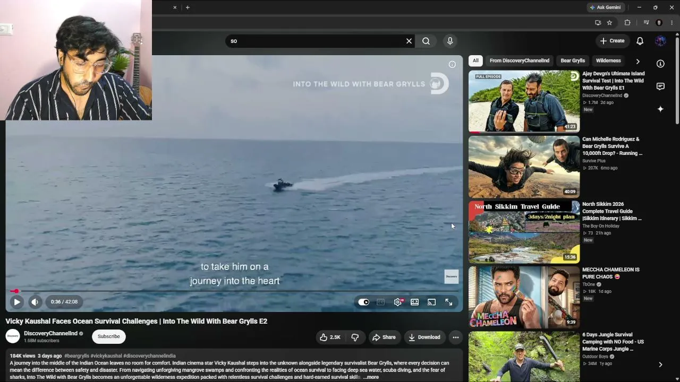Search with your voice microphone

[x=450, y=41]
